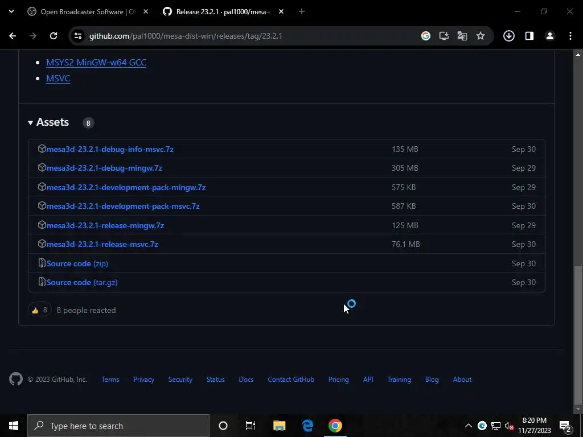The height and width of the screenshot is (437, 583).
Task: Close the Release 23.2.1 tab
Action: 281,12
